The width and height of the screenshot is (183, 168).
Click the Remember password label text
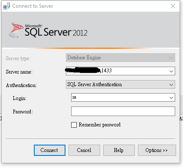point(100,125)
